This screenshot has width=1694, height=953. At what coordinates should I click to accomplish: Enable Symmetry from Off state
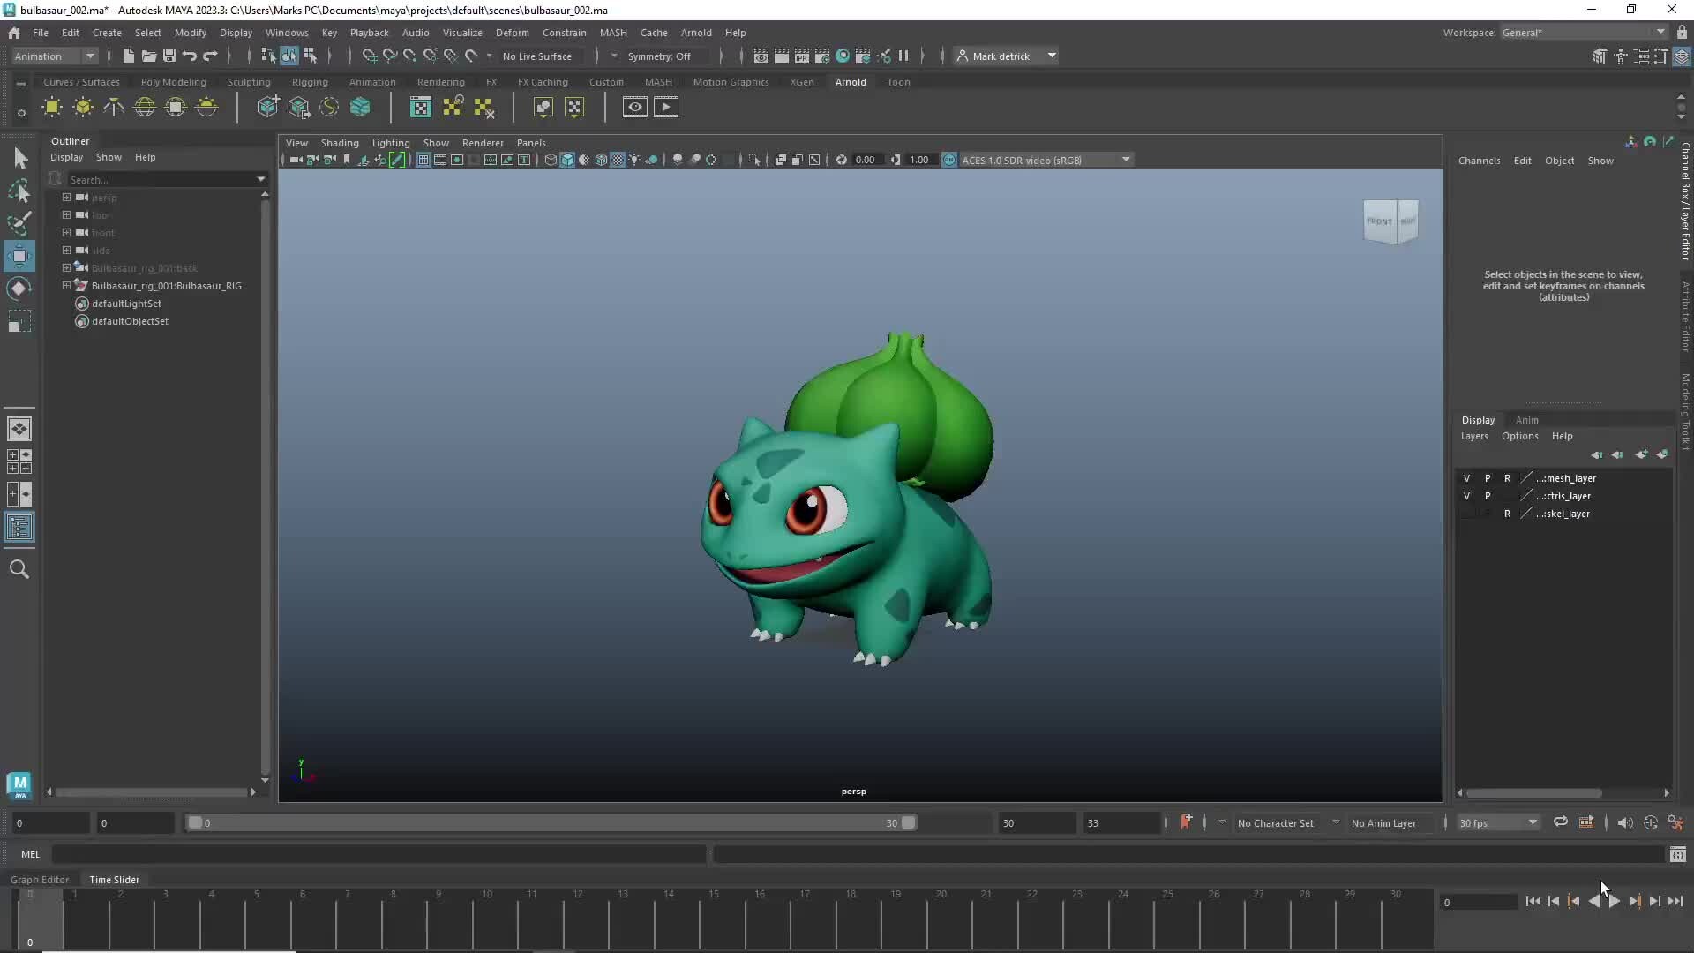662,56
